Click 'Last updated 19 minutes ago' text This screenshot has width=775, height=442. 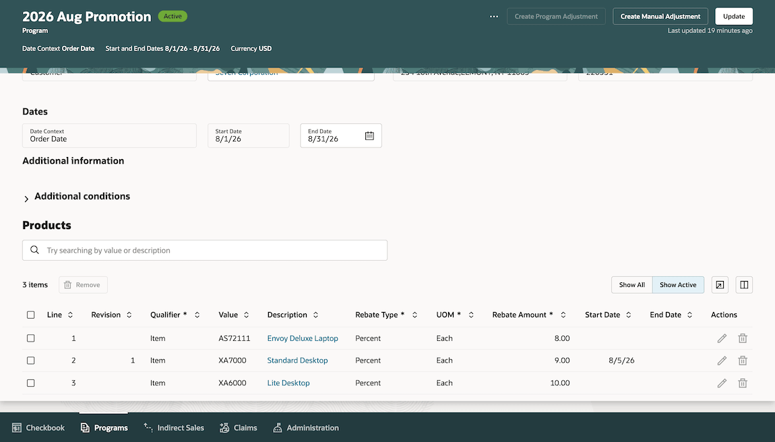(x=710, y=30)
